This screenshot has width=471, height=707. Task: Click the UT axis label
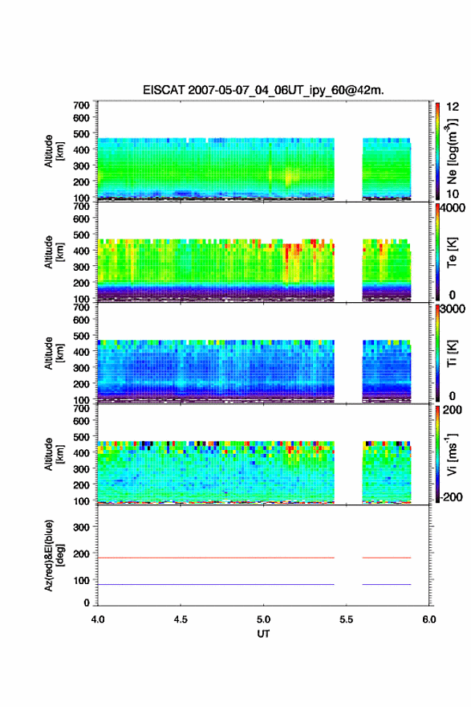point(263,634)
